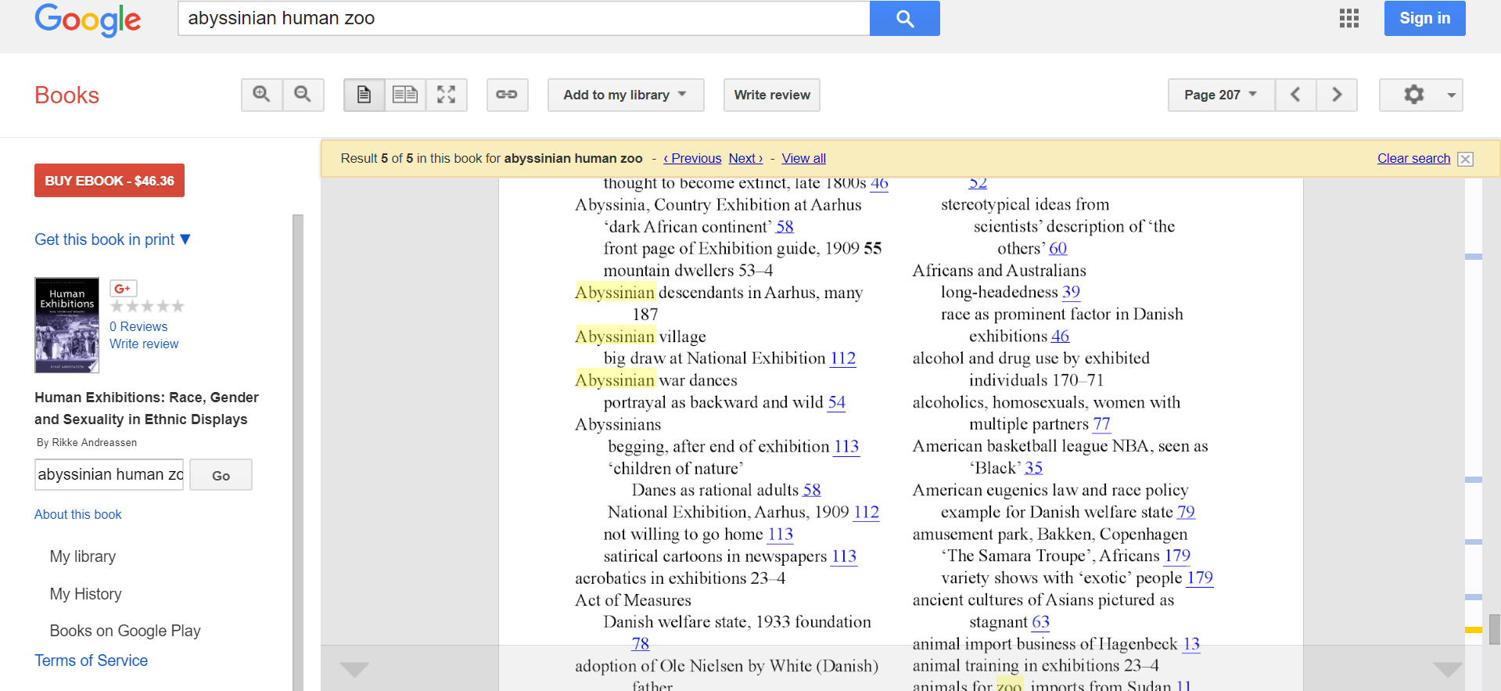Open page 35 link for 'Black'
This screenshot has width=1501, height=691.
tap(1033, 468)
